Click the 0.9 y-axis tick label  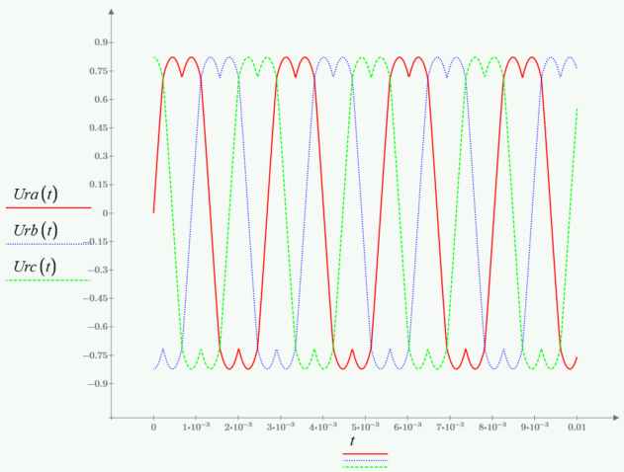pyautogui.click(x=100, y=42)
